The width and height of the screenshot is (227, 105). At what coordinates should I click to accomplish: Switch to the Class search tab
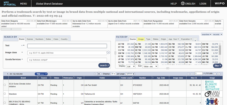pos(56,39)
